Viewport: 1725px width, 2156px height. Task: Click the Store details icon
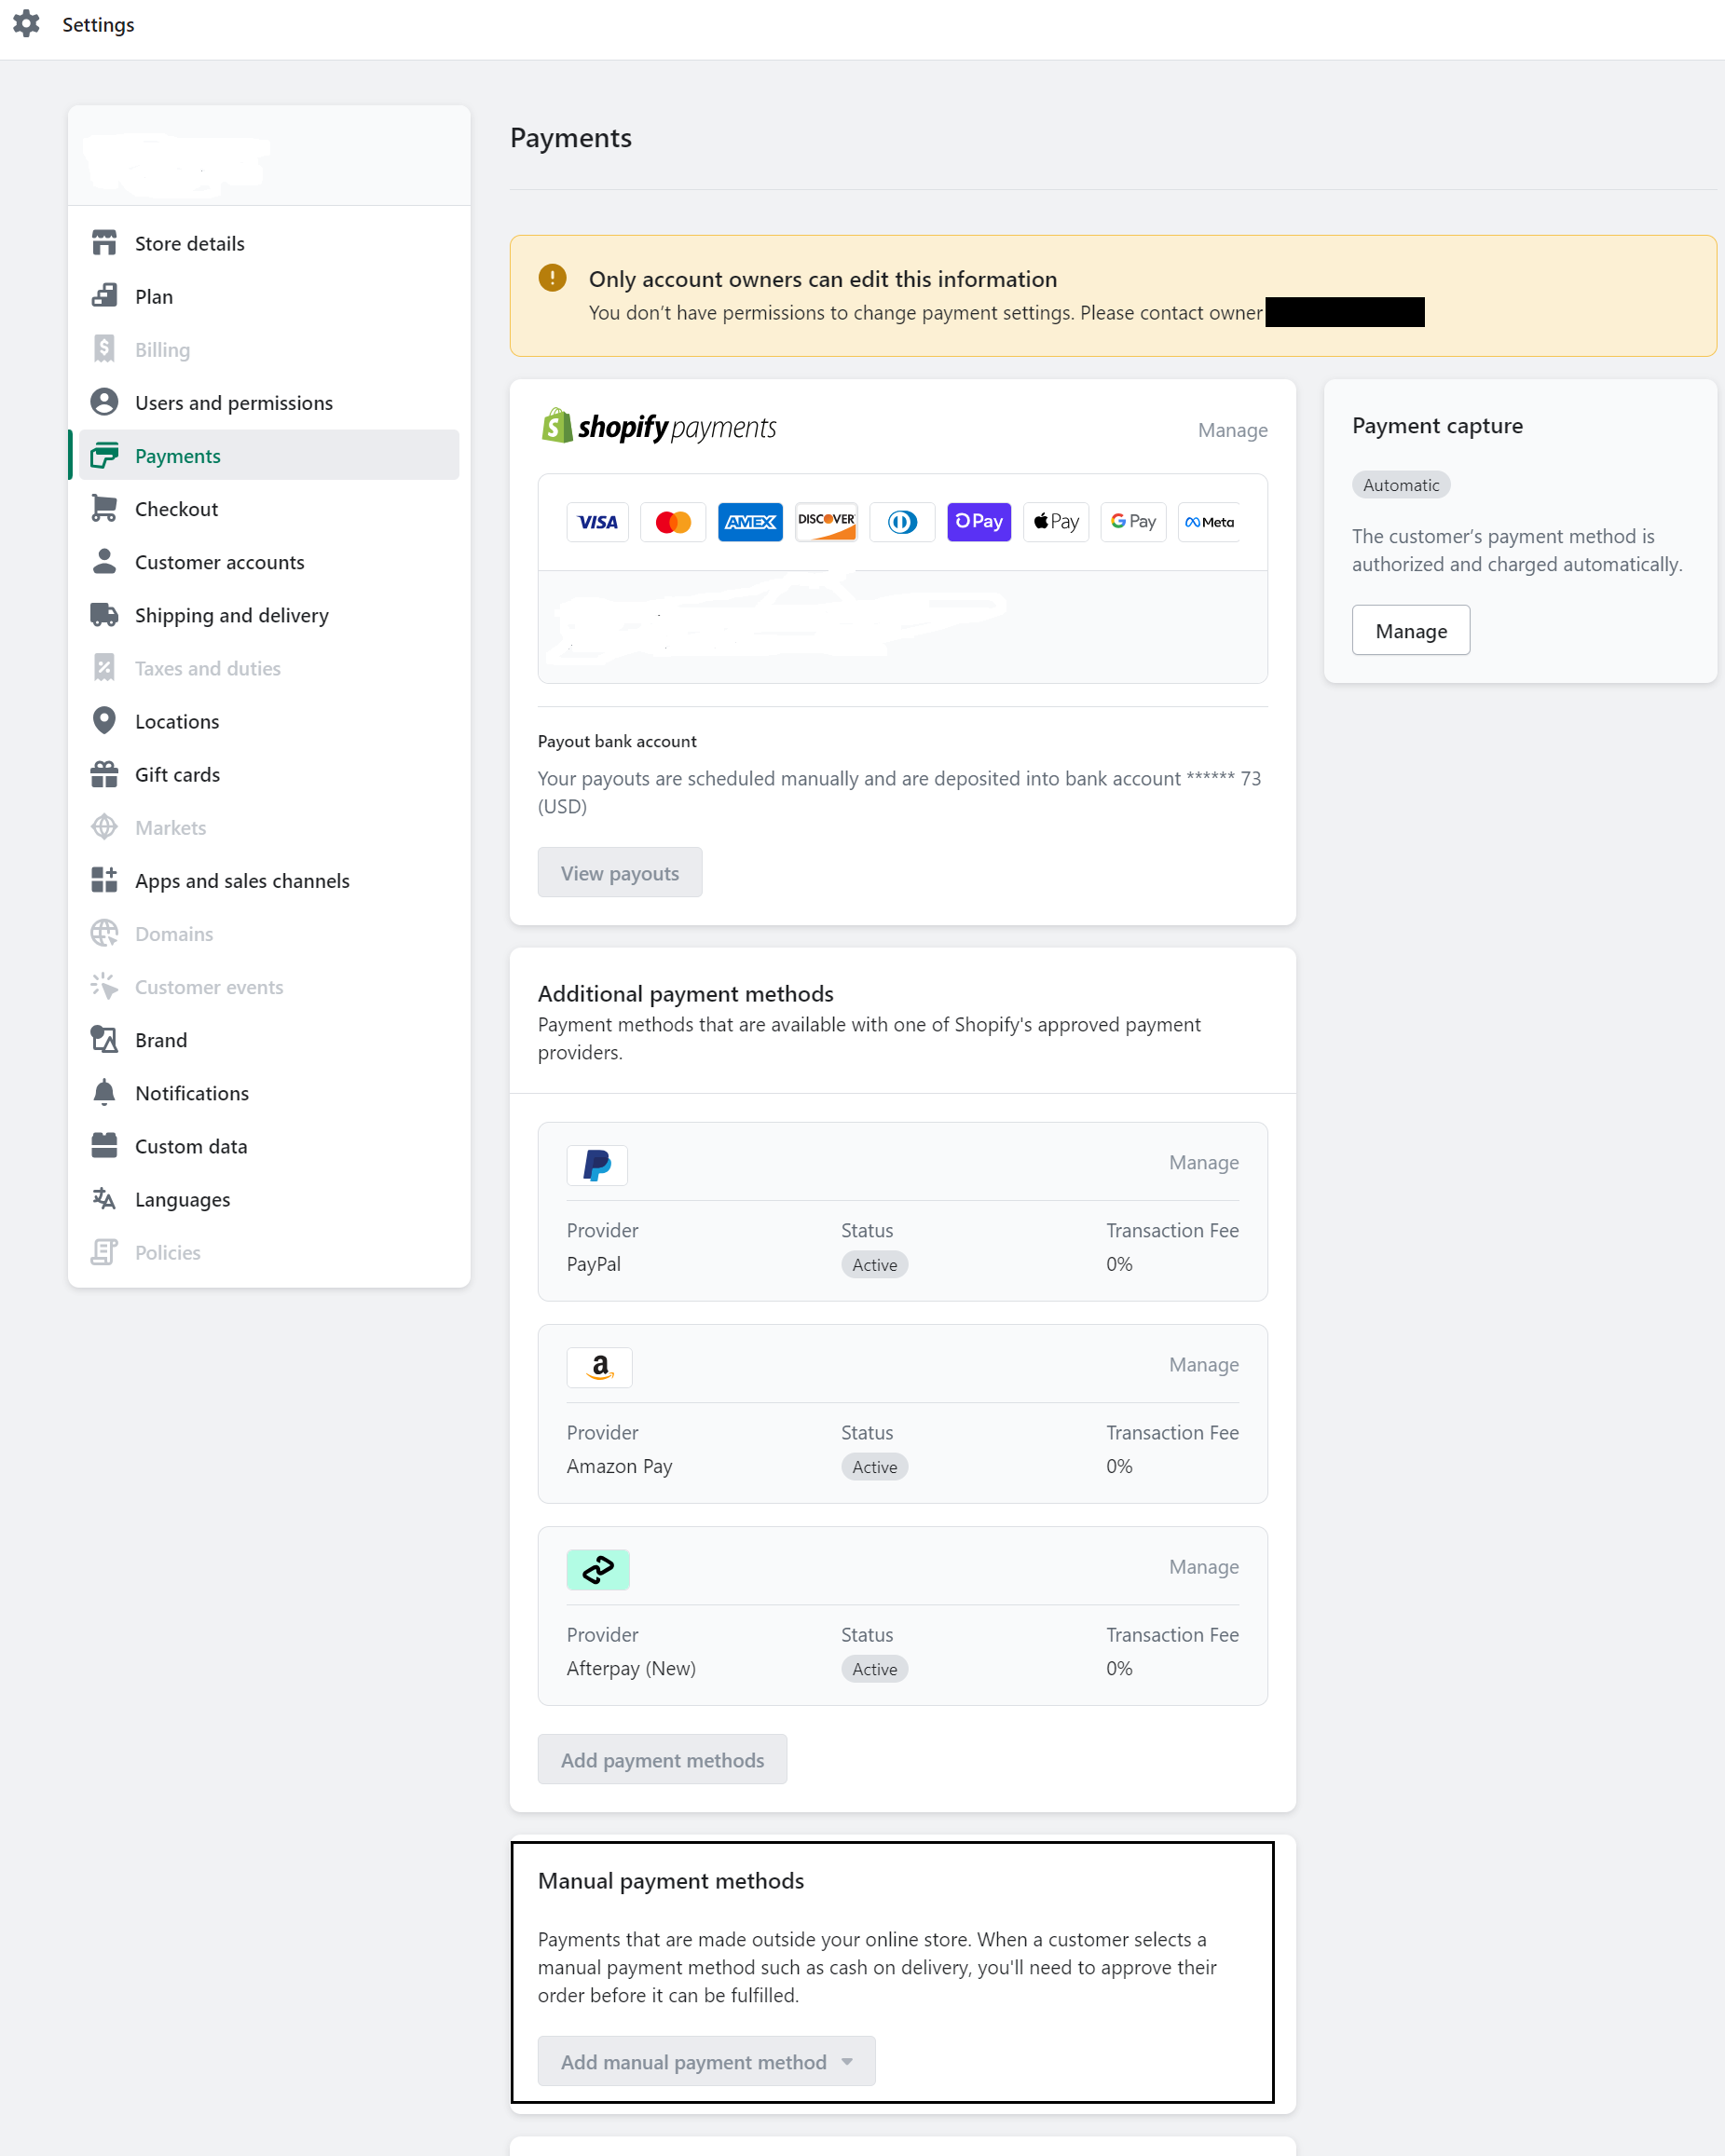[106, 242]
